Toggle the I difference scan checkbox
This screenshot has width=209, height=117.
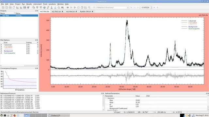(1, 49)
